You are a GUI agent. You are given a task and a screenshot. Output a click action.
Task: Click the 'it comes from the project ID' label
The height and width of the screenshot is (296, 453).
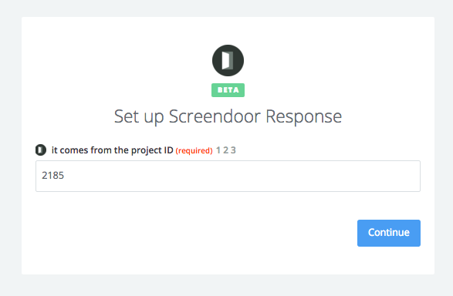coord(112,150)
